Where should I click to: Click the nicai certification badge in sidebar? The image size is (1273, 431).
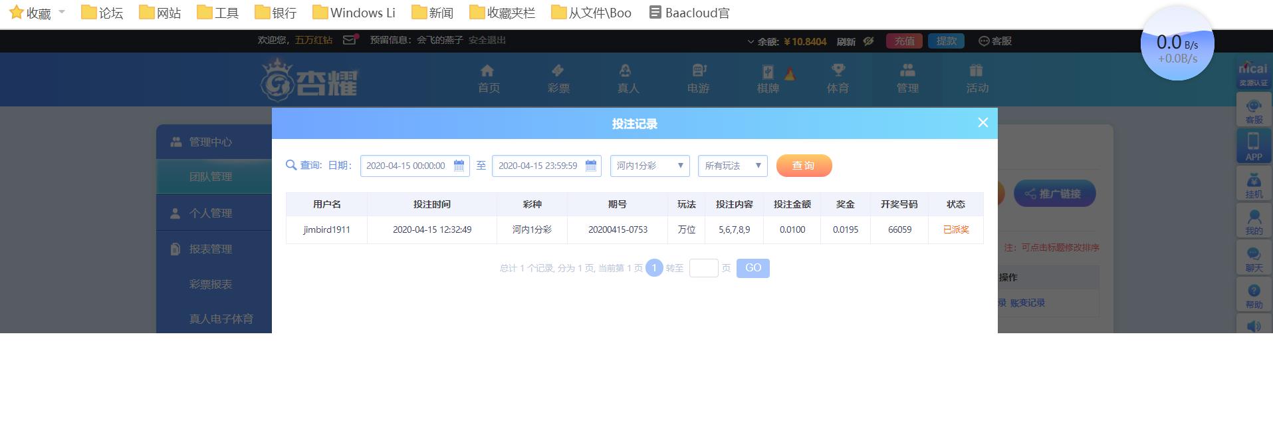(x=1253, y=73)
